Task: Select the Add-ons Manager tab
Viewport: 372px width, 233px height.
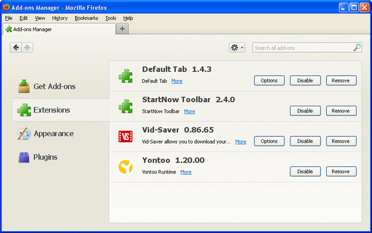Action: (59, 29)
